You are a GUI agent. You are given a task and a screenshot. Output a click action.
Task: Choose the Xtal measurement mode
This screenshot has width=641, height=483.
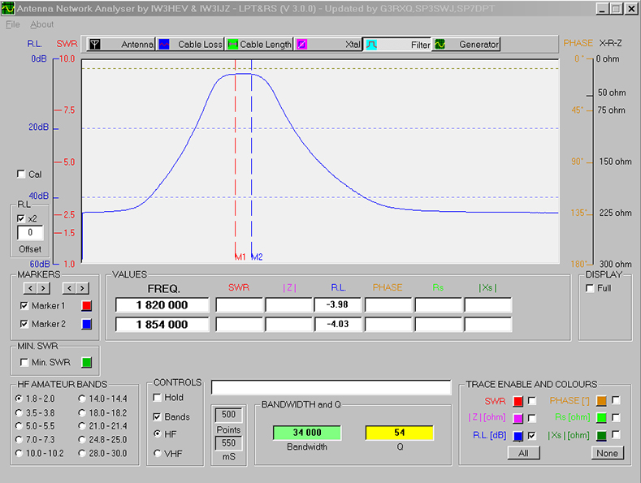pos(327,45)
